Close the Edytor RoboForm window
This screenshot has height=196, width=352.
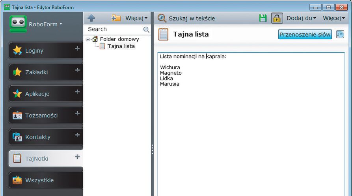[x=341, y=7]
